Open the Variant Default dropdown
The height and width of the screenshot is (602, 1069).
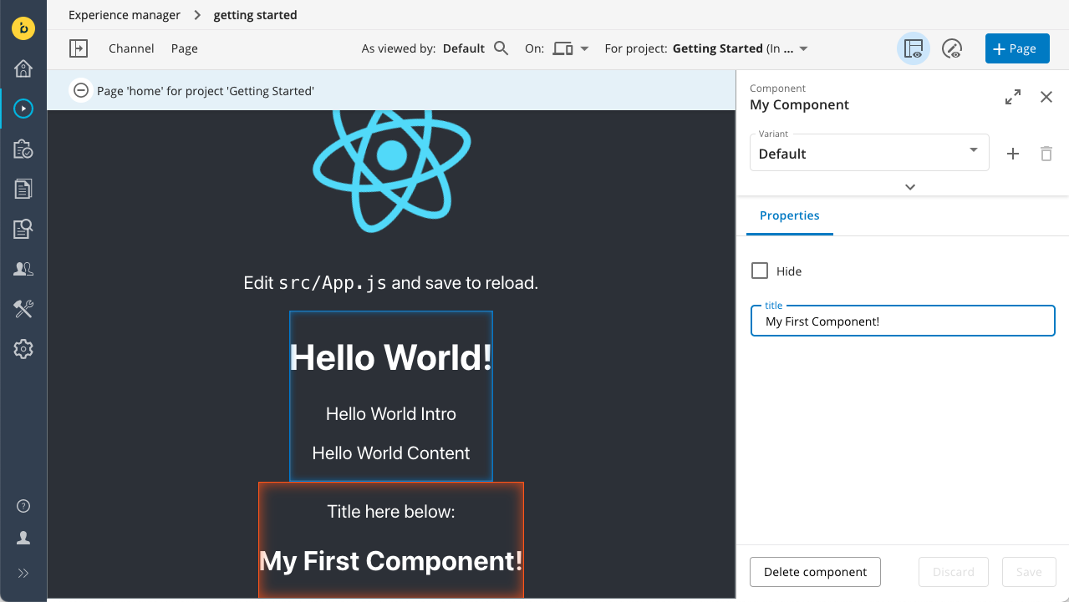click(x=869, y=153)
